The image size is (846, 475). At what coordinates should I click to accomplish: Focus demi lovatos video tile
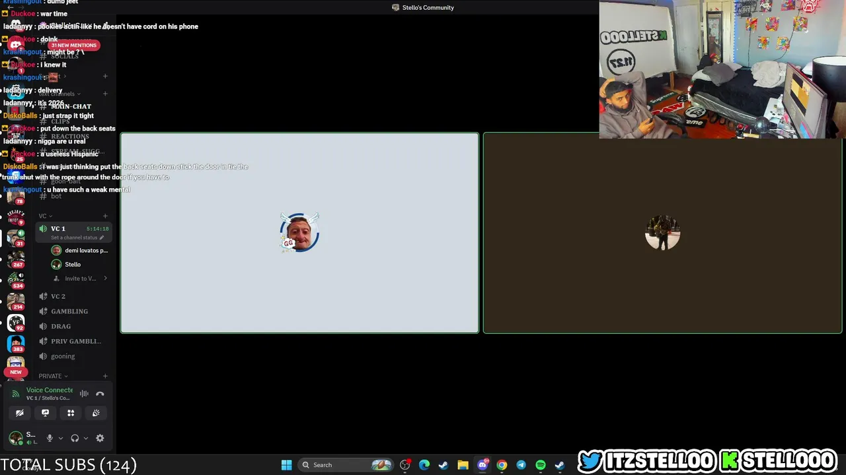[x=299, y=233]
